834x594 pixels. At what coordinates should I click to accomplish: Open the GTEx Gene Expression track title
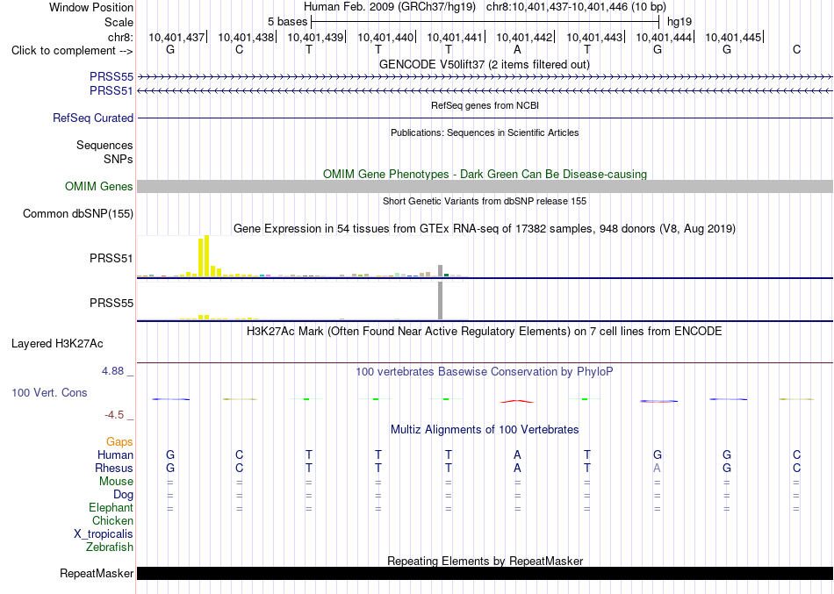pyautogui.click(x=485, y=229)
